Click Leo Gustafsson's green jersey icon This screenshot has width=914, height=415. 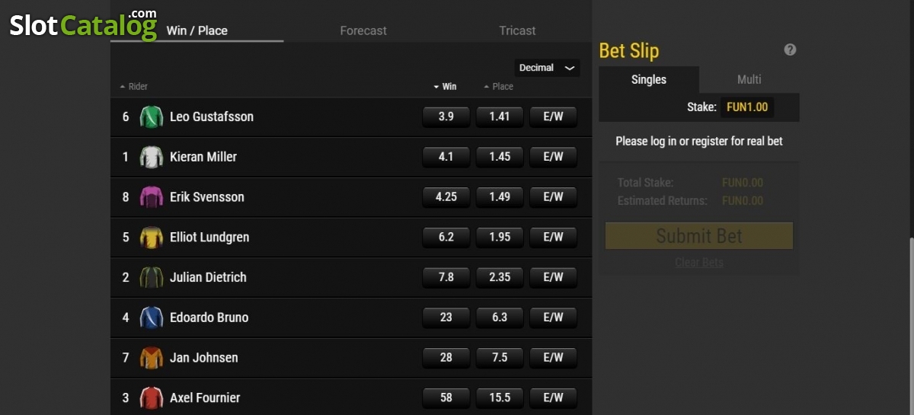[152, 117]
